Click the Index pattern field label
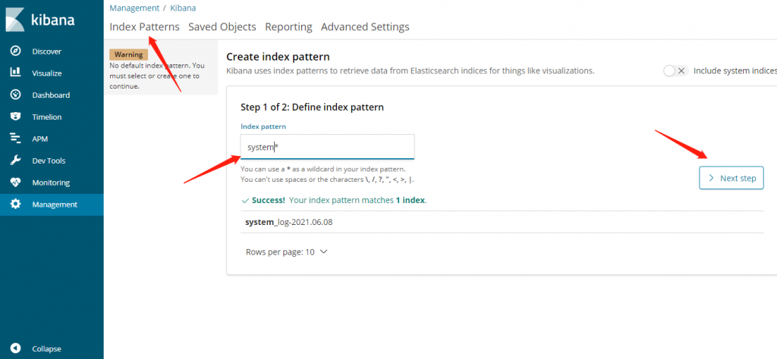Image resolution: width=777 pixels, height=359 pixels. tap(263, 126)
